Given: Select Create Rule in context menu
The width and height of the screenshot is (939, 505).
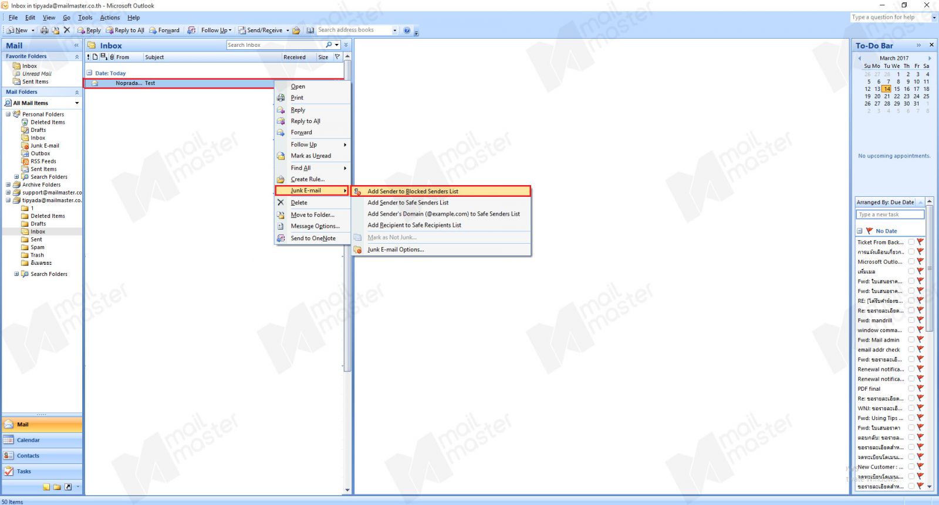Looking at the screenshot, I should click(x=312, y=179).
